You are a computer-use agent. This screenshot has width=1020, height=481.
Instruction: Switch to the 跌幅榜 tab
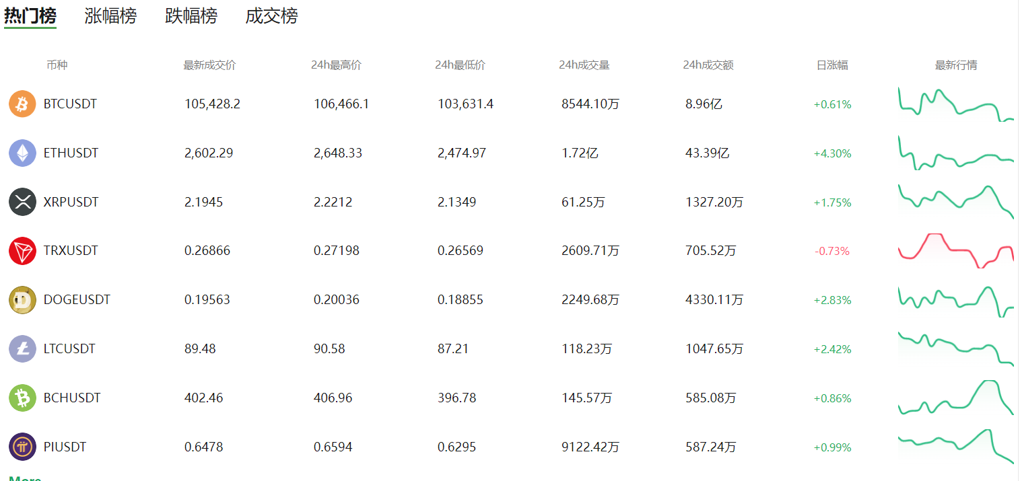click(x=191, y=16)
